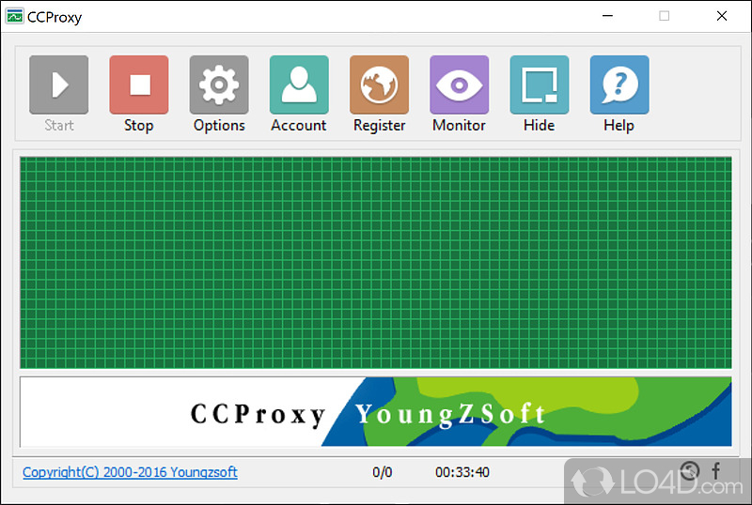Image resolution: width=752 pixels, height=505 pixels.
Task: Click the 00:33:40 running time value
Action: pyautogui.click(x=462, y=472)
